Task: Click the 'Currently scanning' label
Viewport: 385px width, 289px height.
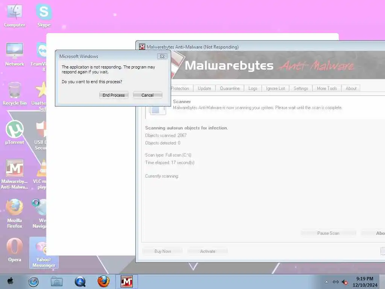Action: [x=162, y=176]
